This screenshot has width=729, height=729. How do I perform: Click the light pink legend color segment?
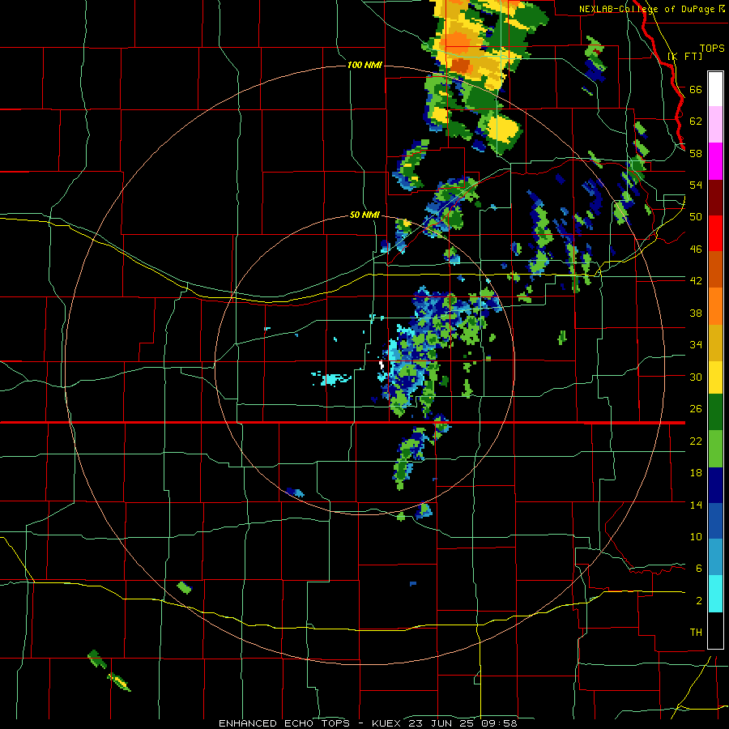(x=715, y=124)
